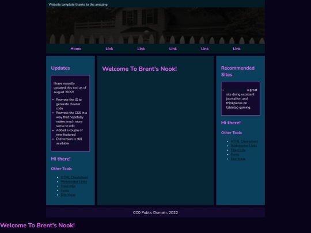Click 'a great site doing excellent journalism' text
This screenshot has width=311, height=233.
[241, 99]
